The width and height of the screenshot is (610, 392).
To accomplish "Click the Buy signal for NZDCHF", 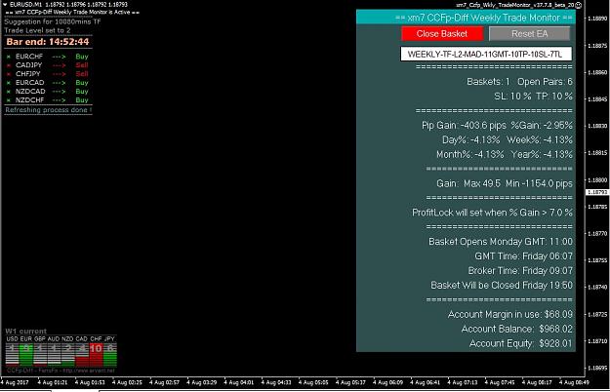I will pos(82,99).
